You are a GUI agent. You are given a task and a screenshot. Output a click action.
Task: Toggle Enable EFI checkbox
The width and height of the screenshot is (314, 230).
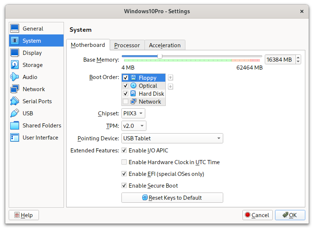point(124,174)
